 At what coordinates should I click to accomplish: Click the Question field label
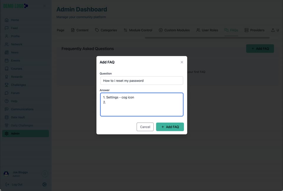point(106,73)
